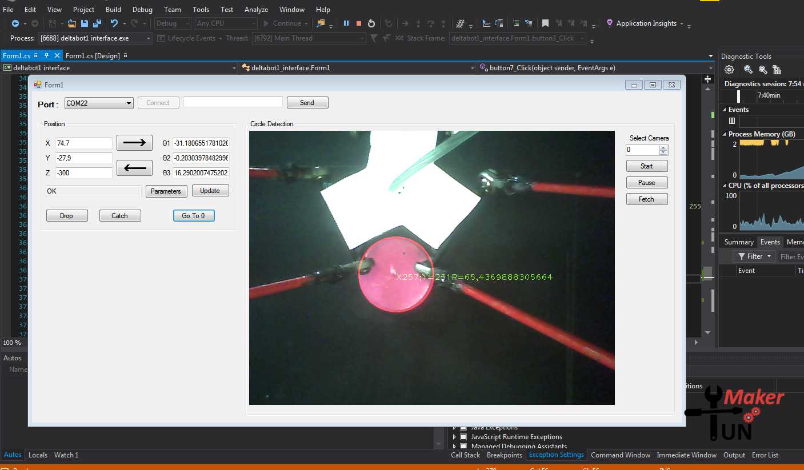The width and height of the screenshot is (804, 470).
Task: Collapse the Process Memory graph section
Action: (725, 134)
